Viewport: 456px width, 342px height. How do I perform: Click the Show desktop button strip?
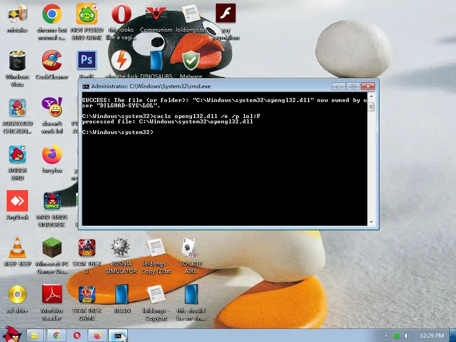click(452, 336)
